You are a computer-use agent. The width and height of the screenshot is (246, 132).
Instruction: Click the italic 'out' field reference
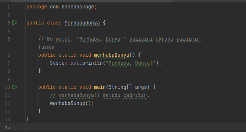click(x=75, y=63)
